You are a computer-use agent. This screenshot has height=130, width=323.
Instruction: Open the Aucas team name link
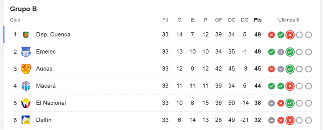44,69
